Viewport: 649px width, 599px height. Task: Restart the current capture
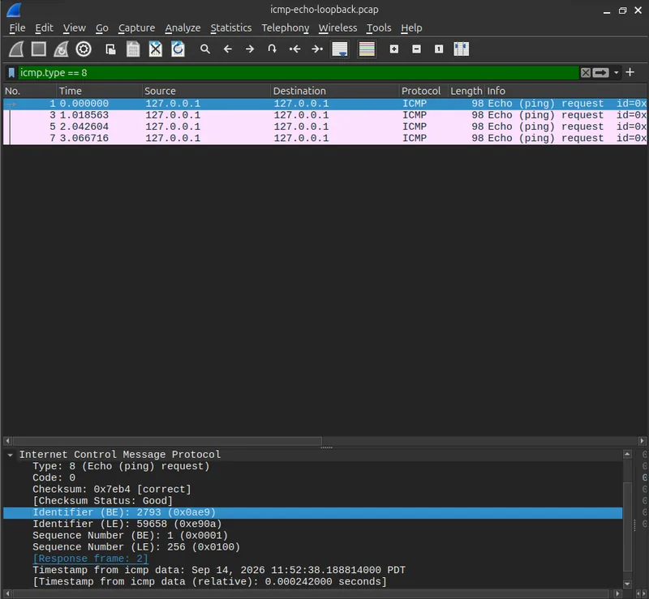pyautogui.click(x=61, y=49)
